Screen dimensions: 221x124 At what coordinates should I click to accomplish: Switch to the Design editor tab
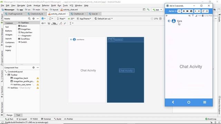[x=9, y=115]
